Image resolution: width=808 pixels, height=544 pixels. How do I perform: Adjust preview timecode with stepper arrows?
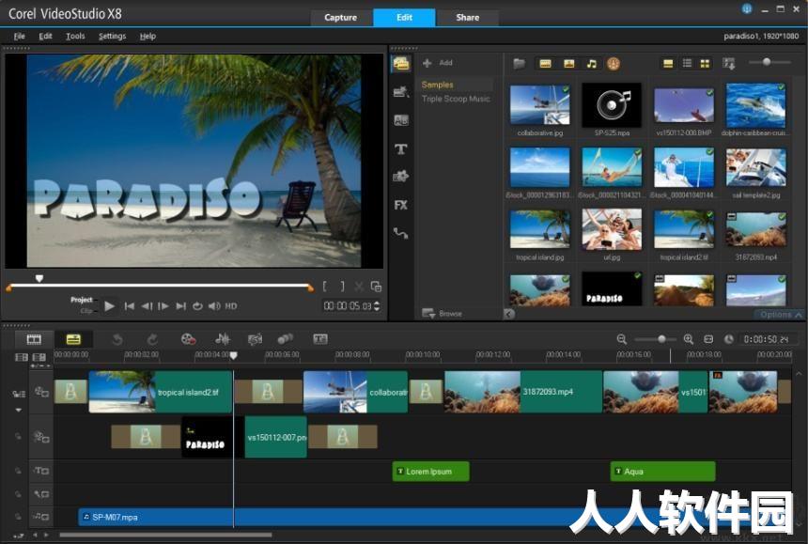tap(377, 306)
